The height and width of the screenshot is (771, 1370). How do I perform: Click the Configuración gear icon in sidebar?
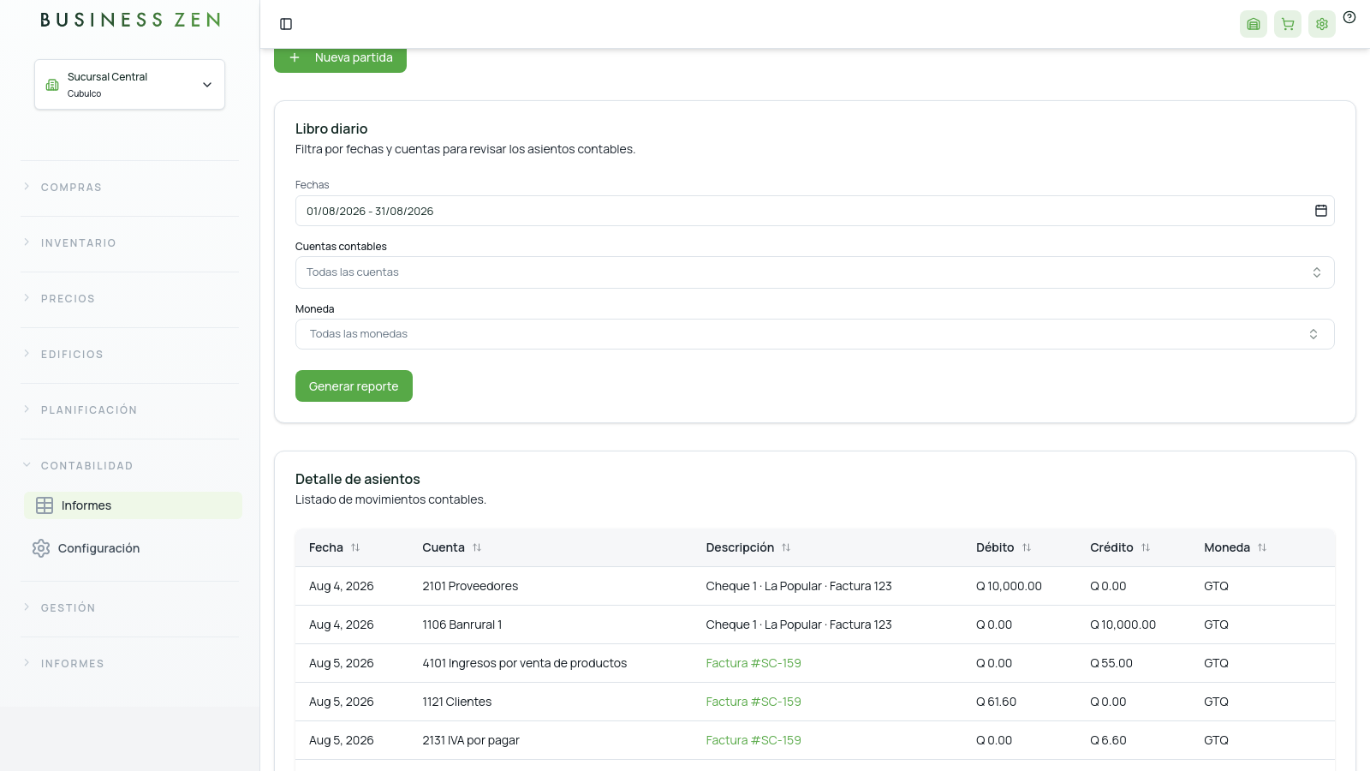click(41, 548)
